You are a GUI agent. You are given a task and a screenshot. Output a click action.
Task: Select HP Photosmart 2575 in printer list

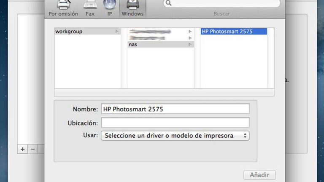[234, 31]
